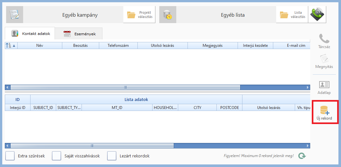The image size is (341, 167).
Task: Click the green phone icon at top right
Action: pyautogui.click(x=317, y=15)
